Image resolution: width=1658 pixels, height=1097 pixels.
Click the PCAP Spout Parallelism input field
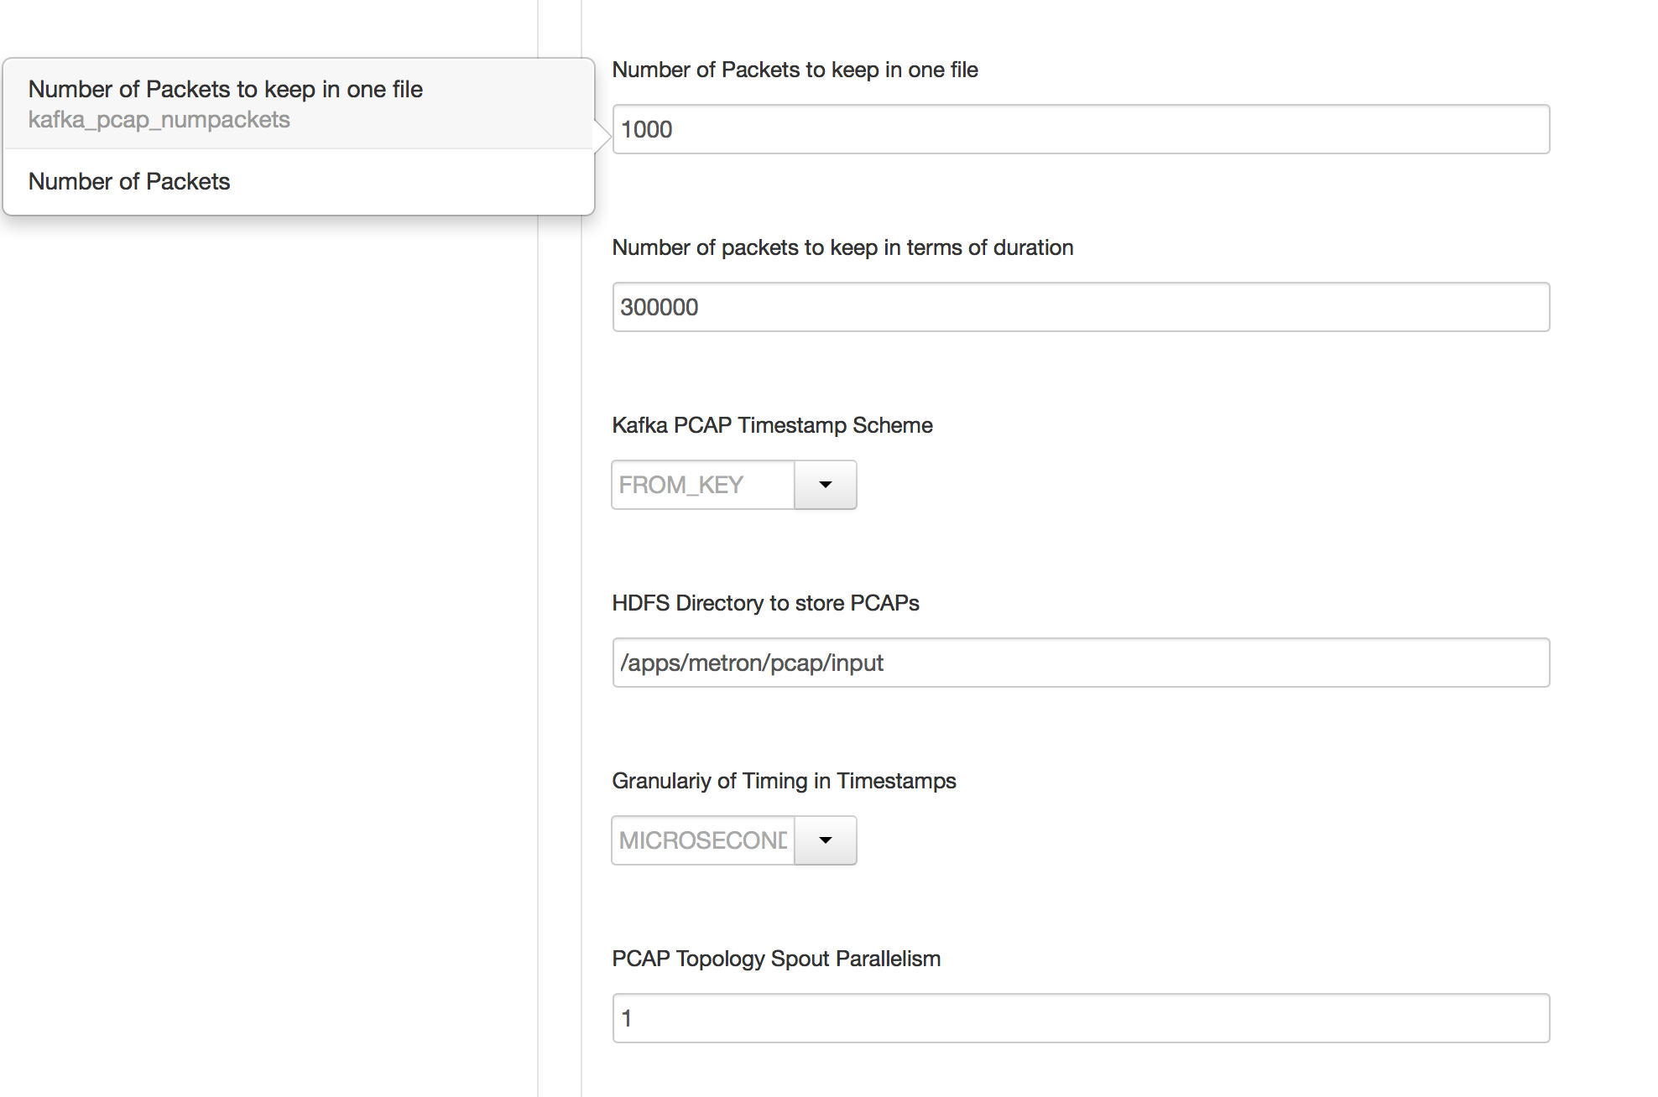coord(1081,1018)
